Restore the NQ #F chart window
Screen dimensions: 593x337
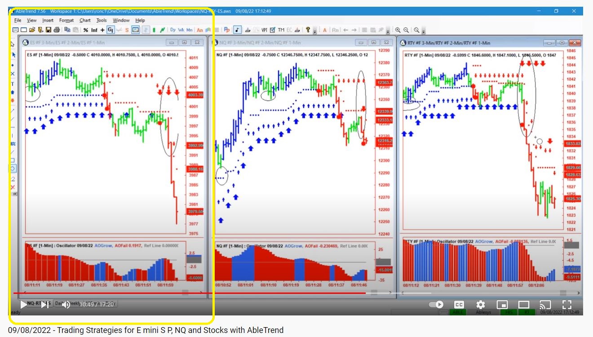pos(374,43)
